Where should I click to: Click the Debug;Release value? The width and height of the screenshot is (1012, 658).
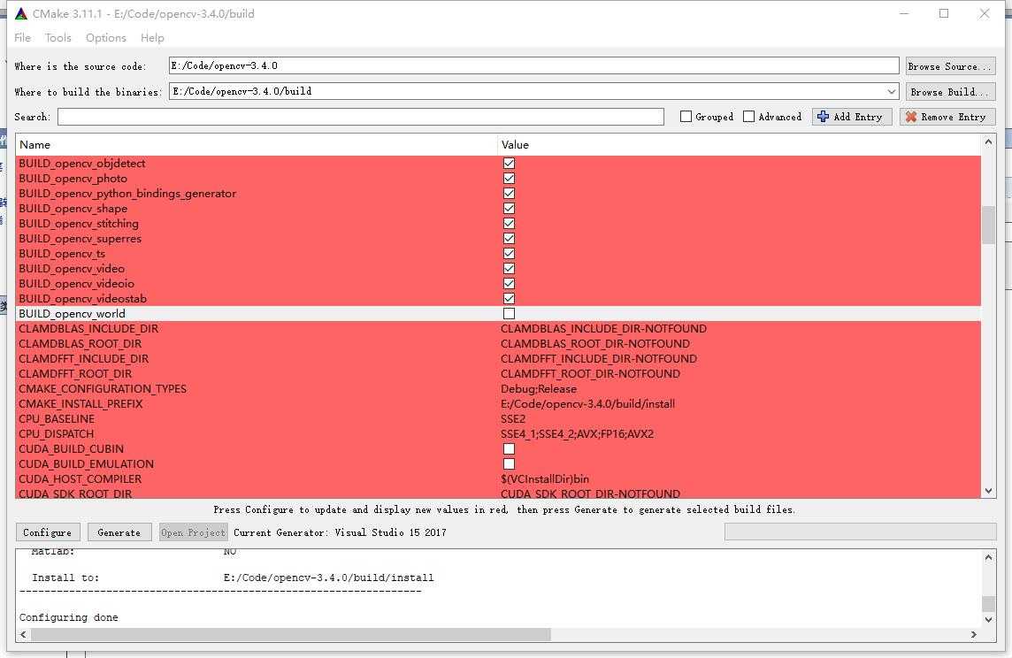538,389
